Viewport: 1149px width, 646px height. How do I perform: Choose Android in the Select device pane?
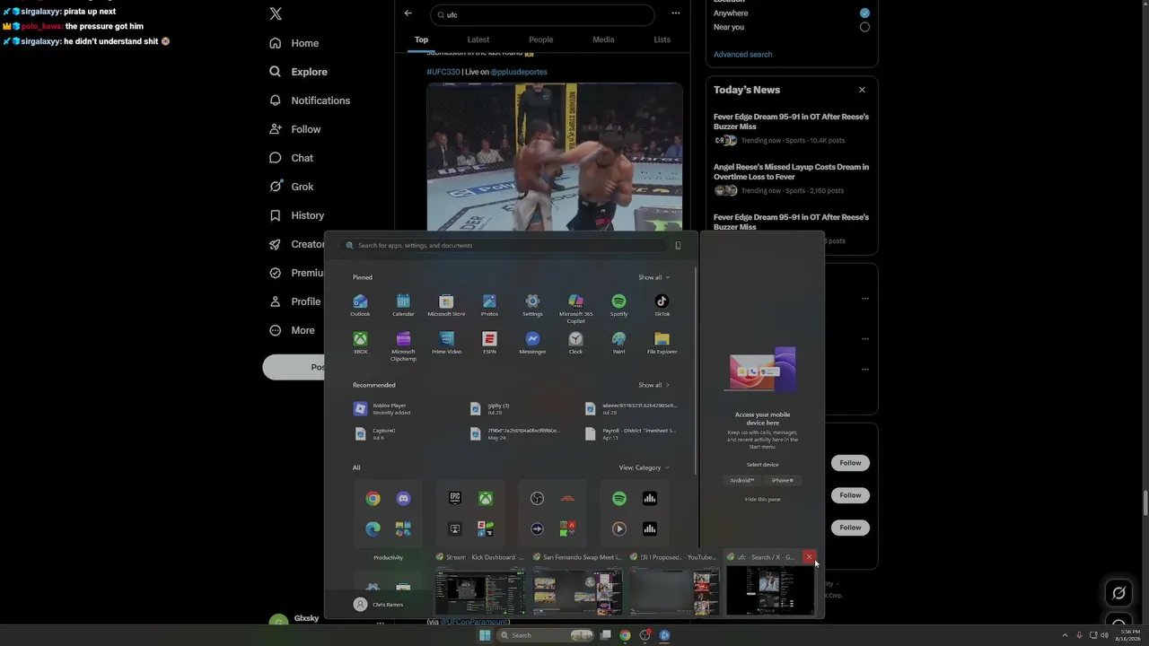tap(741, 480)
